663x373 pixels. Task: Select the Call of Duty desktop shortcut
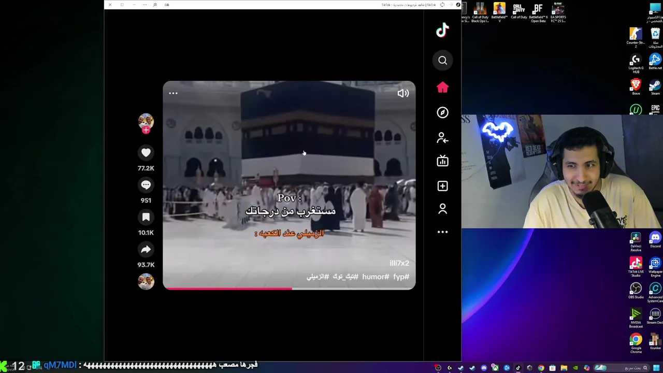[519, 11]
